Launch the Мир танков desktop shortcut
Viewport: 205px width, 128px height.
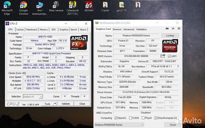coord(56,7)
